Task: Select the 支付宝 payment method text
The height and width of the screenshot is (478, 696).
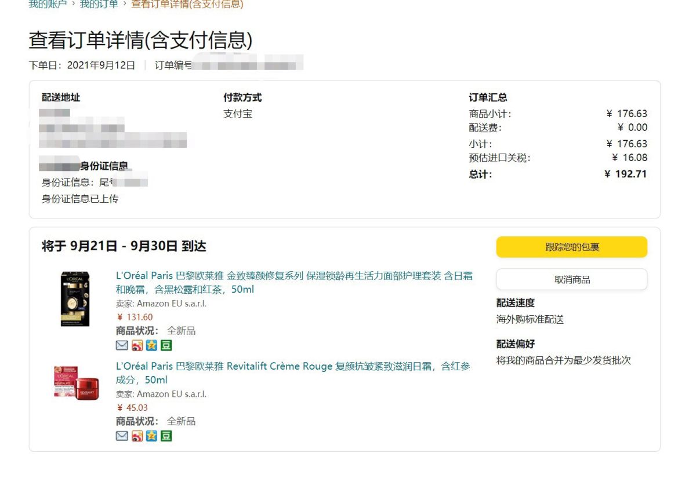Action: pyautogui.click(x=238, y=114)
